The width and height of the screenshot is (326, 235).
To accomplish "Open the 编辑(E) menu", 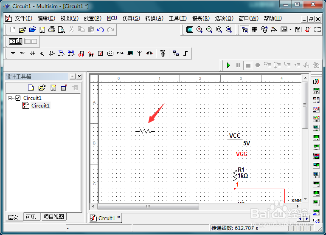I will (46, 18).
